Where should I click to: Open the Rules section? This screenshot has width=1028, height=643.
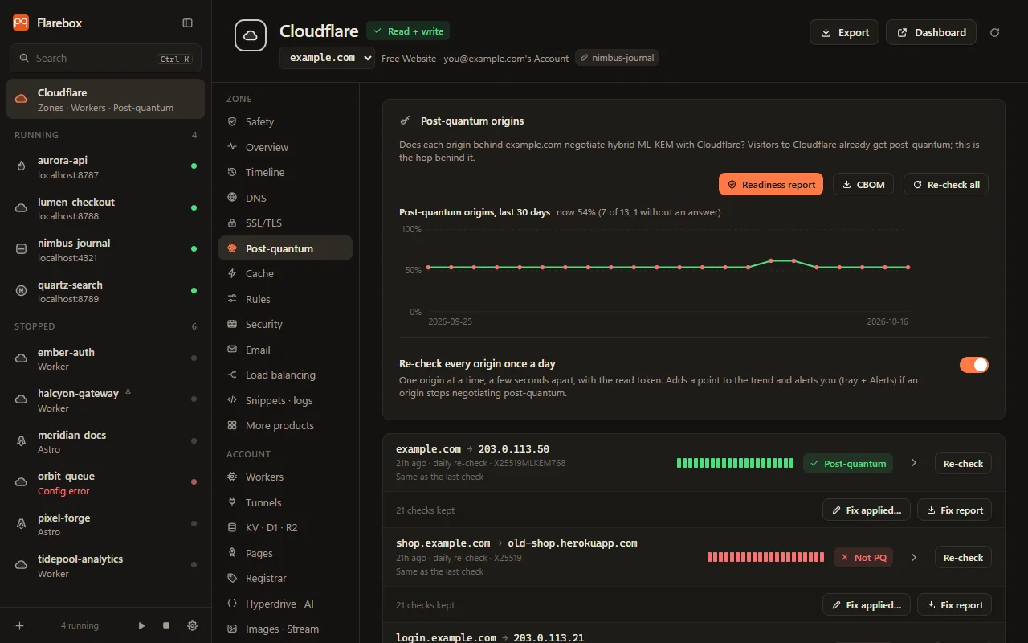coord(285,299)
